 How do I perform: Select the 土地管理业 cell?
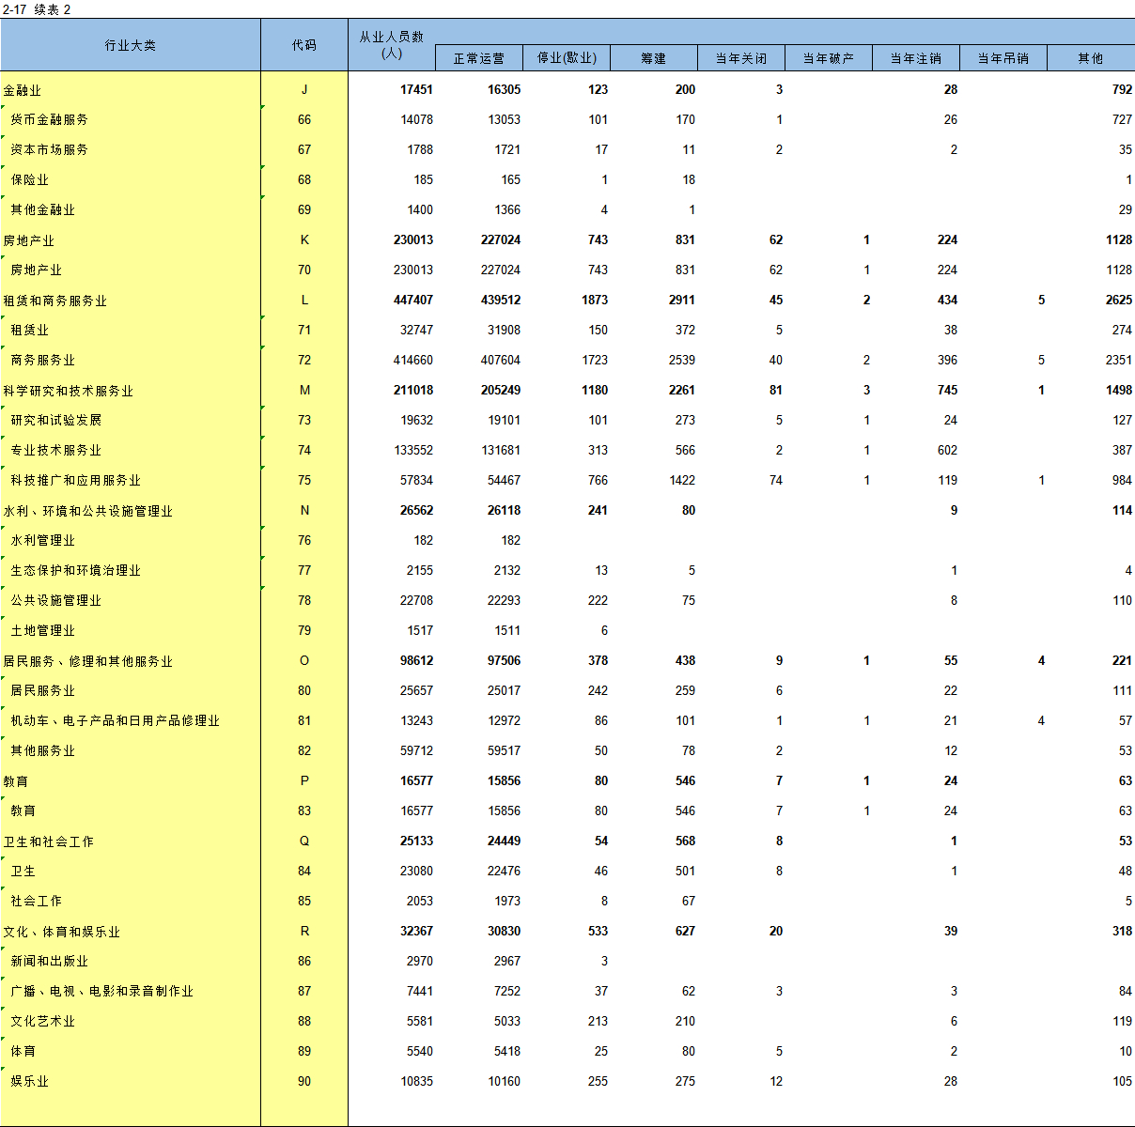click(131, 631)
